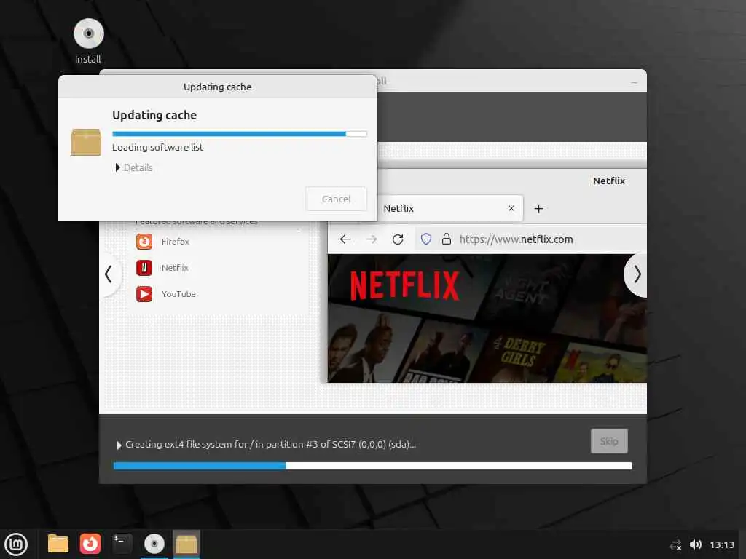
Task: Select the YouTube icon in featured software list
Action: point(144,294)
